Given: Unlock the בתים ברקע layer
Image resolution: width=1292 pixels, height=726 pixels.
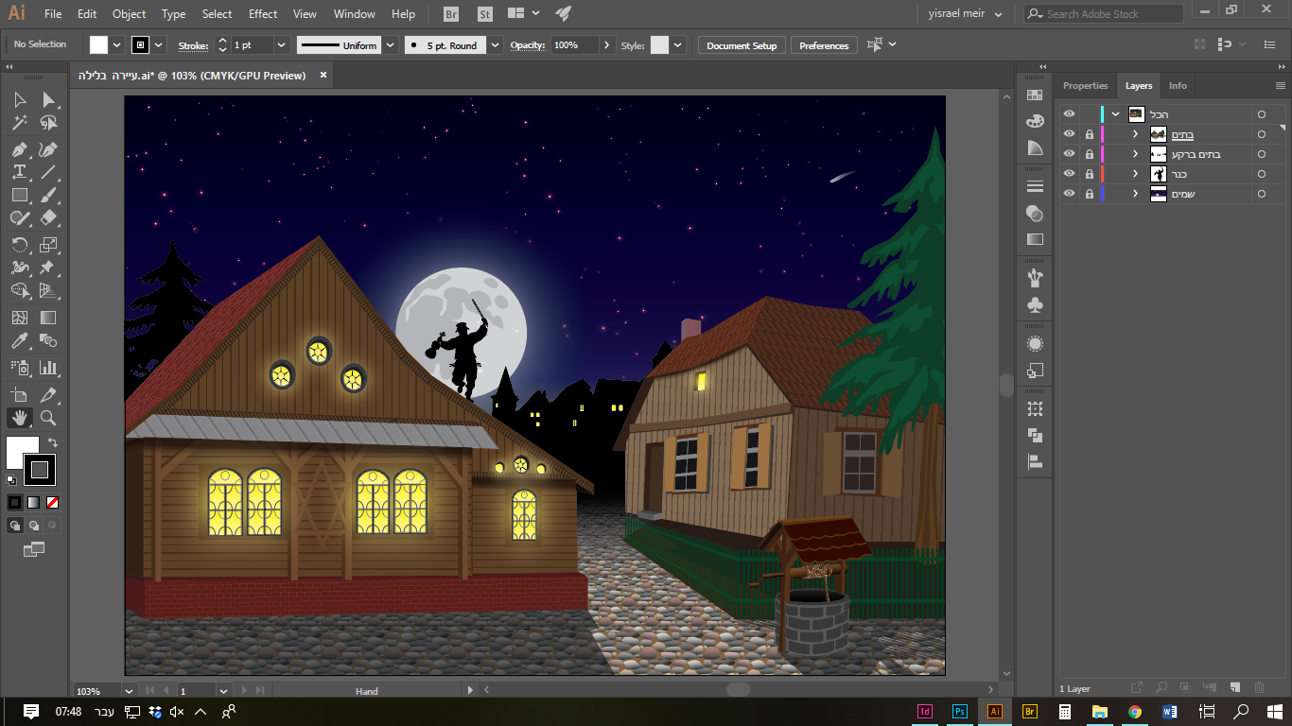Looking at the screenshot, I should pyautogui.click(x=1089, y=154).
